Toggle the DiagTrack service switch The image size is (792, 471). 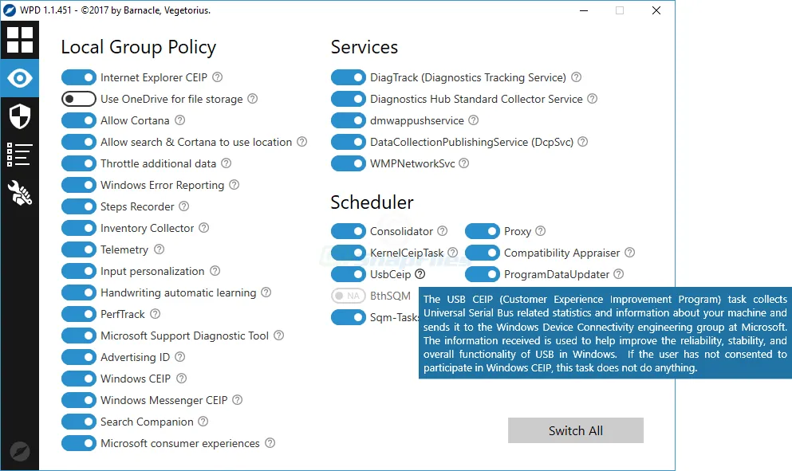coord(349,77)
